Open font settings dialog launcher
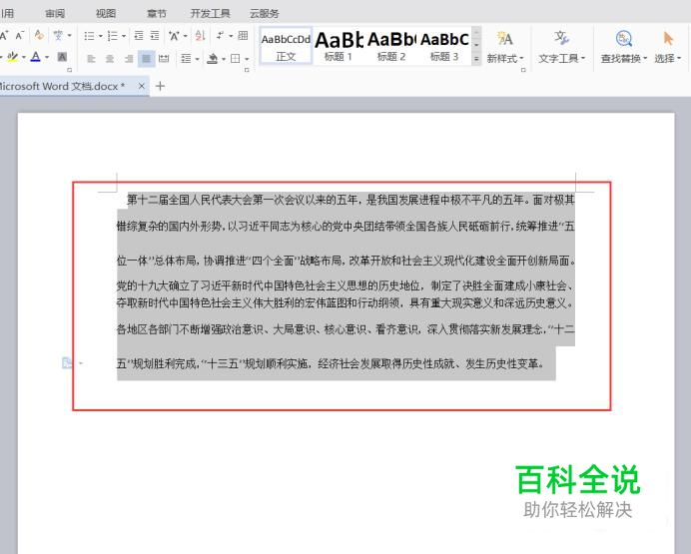 tap(70, 70)
